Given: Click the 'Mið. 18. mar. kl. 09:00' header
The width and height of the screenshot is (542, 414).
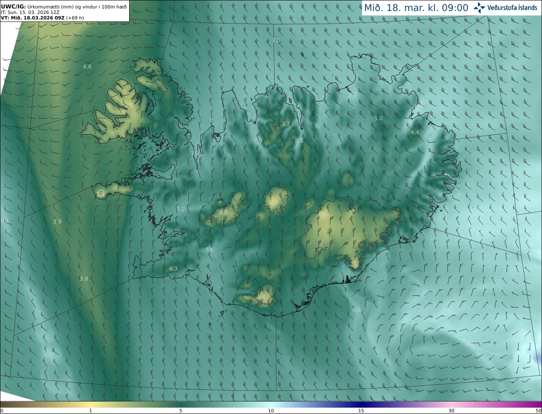Looking at the screenshot, I should click(416, 8).
